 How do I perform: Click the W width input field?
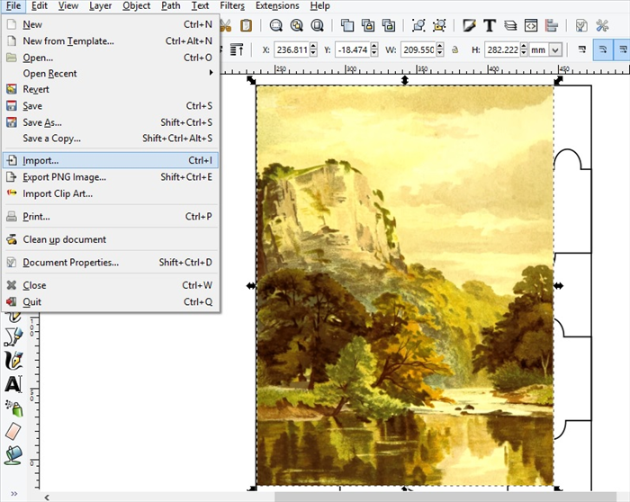418,49
